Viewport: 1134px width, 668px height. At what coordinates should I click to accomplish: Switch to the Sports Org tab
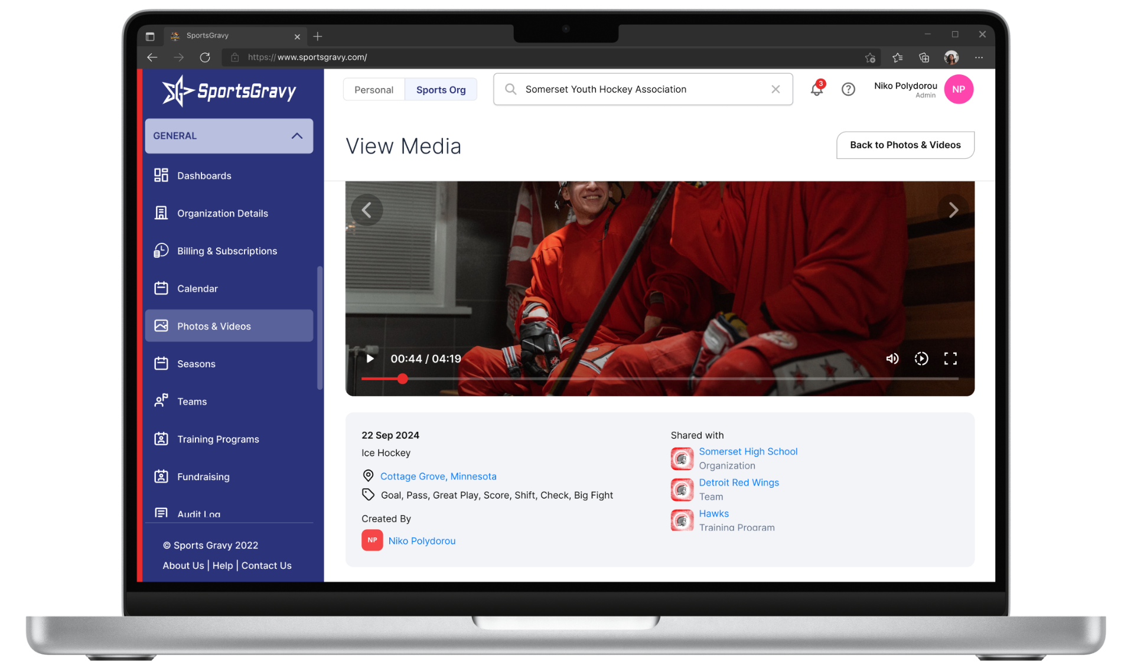click(441, 90)
